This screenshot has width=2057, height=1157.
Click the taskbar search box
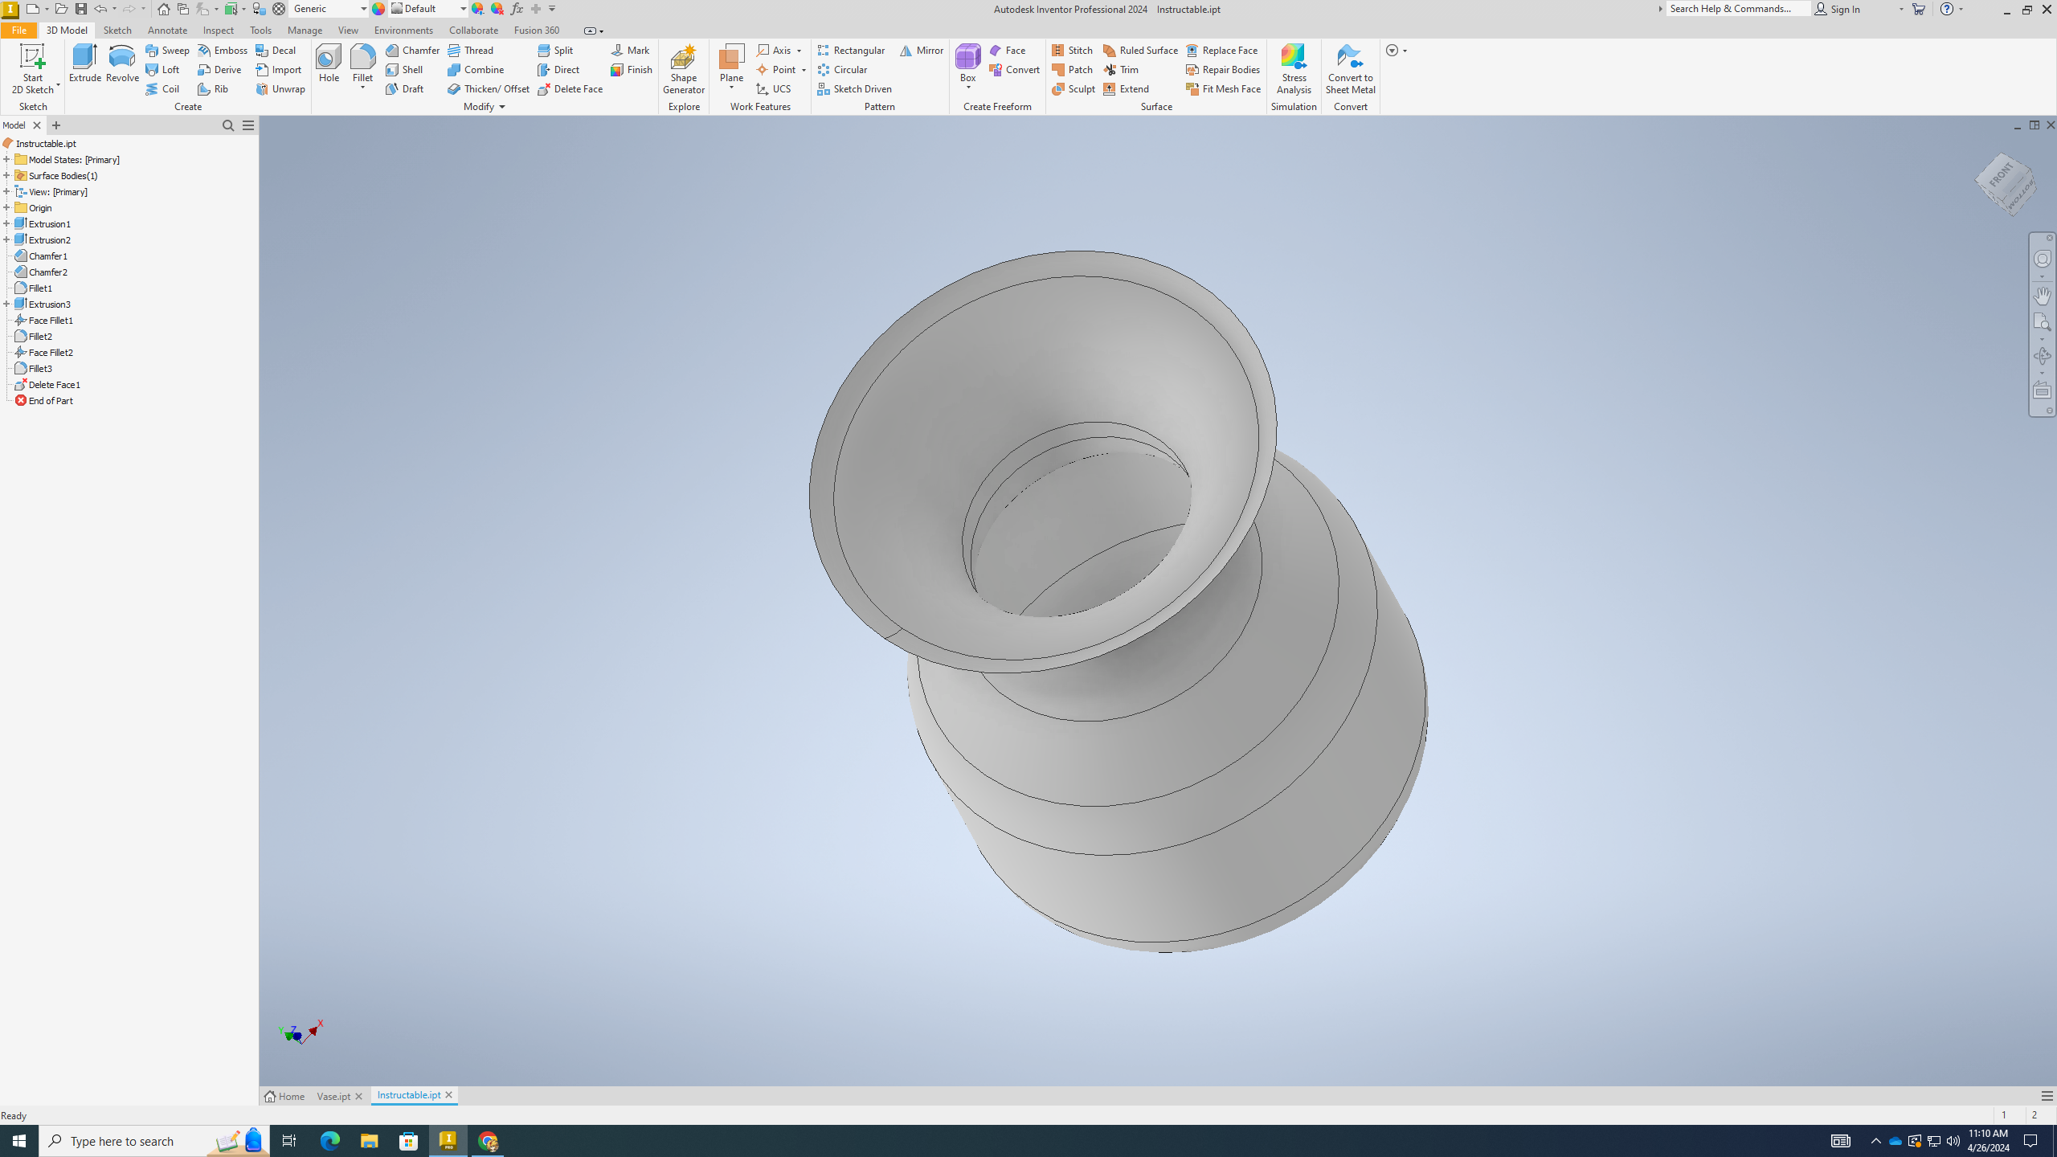coord(154,1141)
